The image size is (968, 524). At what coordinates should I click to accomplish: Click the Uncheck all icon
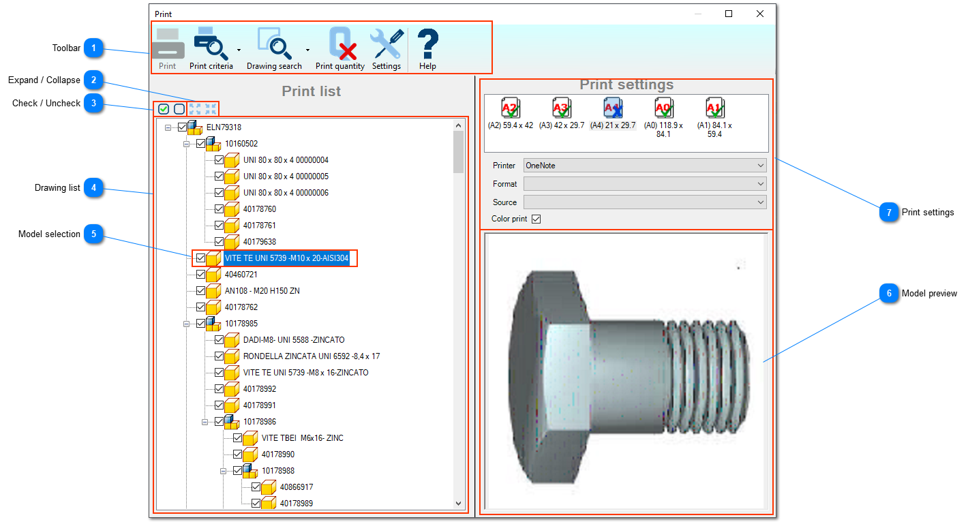pos(179,109)
